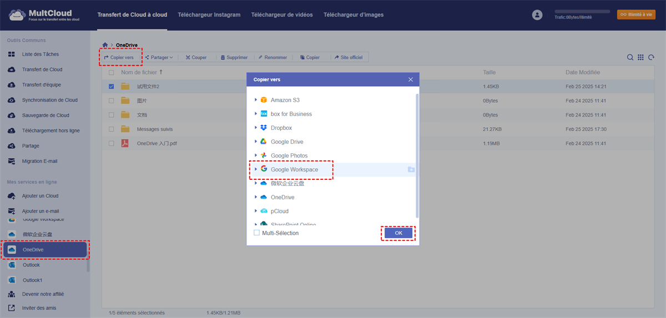Click Renommer in toolbar
Image resolution: width=666 pixels, height=318 pixels.
[x=273, y=57]
